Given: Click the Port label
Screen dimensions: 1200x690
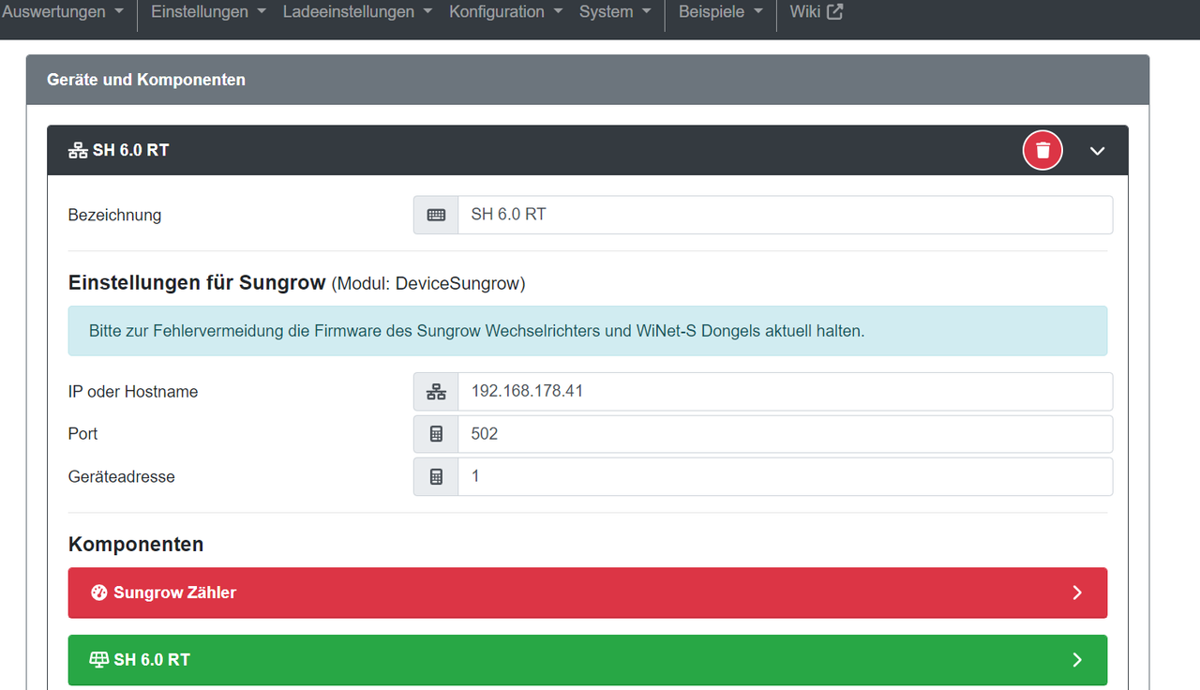Looking at the screenshot, I should click(83, 434).
